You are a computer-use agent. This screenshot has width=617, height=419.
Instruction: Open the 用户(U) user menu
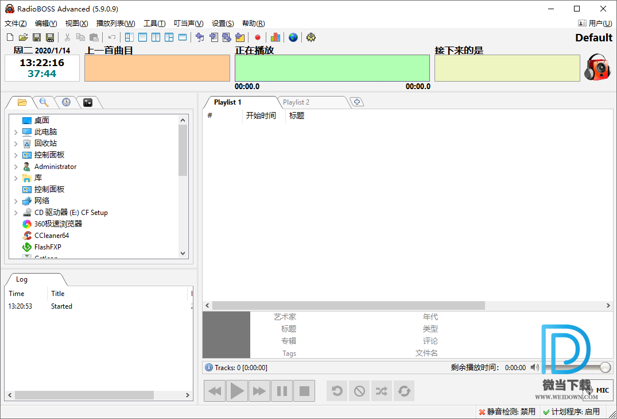[x=595, y=24]
